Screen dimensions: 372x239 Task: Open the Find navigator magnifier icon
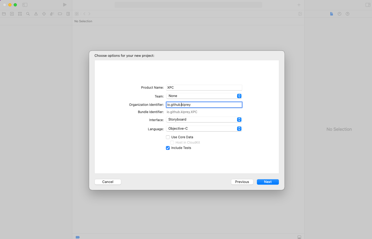[x=28, y=14]
